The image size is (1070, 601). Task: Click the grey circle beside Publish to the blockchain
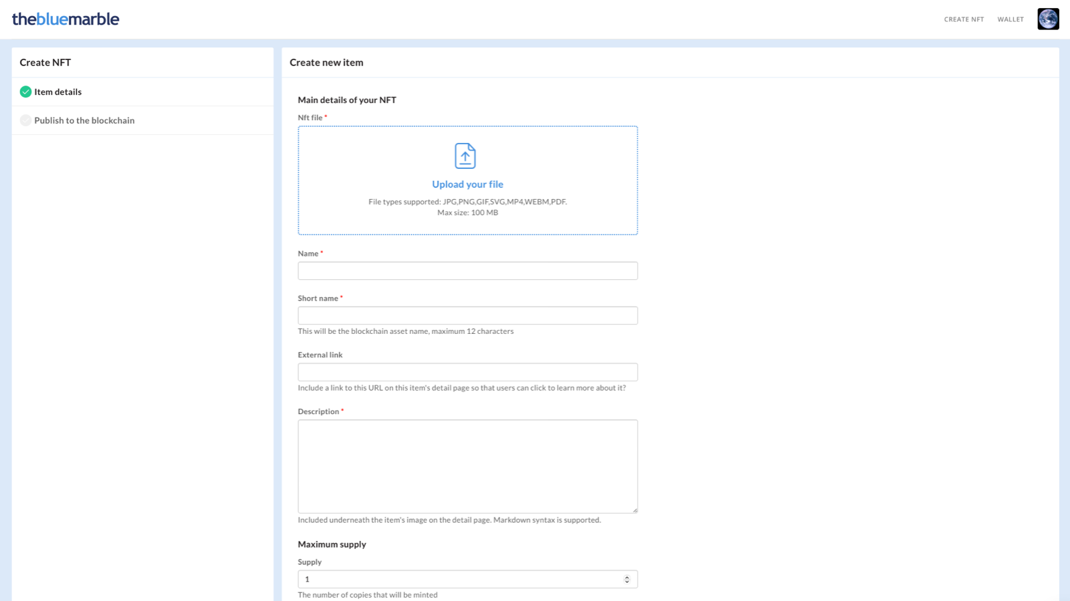click(x=25, y=121)
